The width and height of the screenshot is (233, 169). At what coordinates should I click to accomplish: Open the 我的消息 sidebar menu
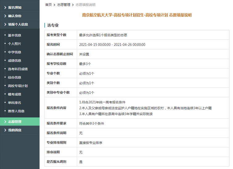point(20,130)
